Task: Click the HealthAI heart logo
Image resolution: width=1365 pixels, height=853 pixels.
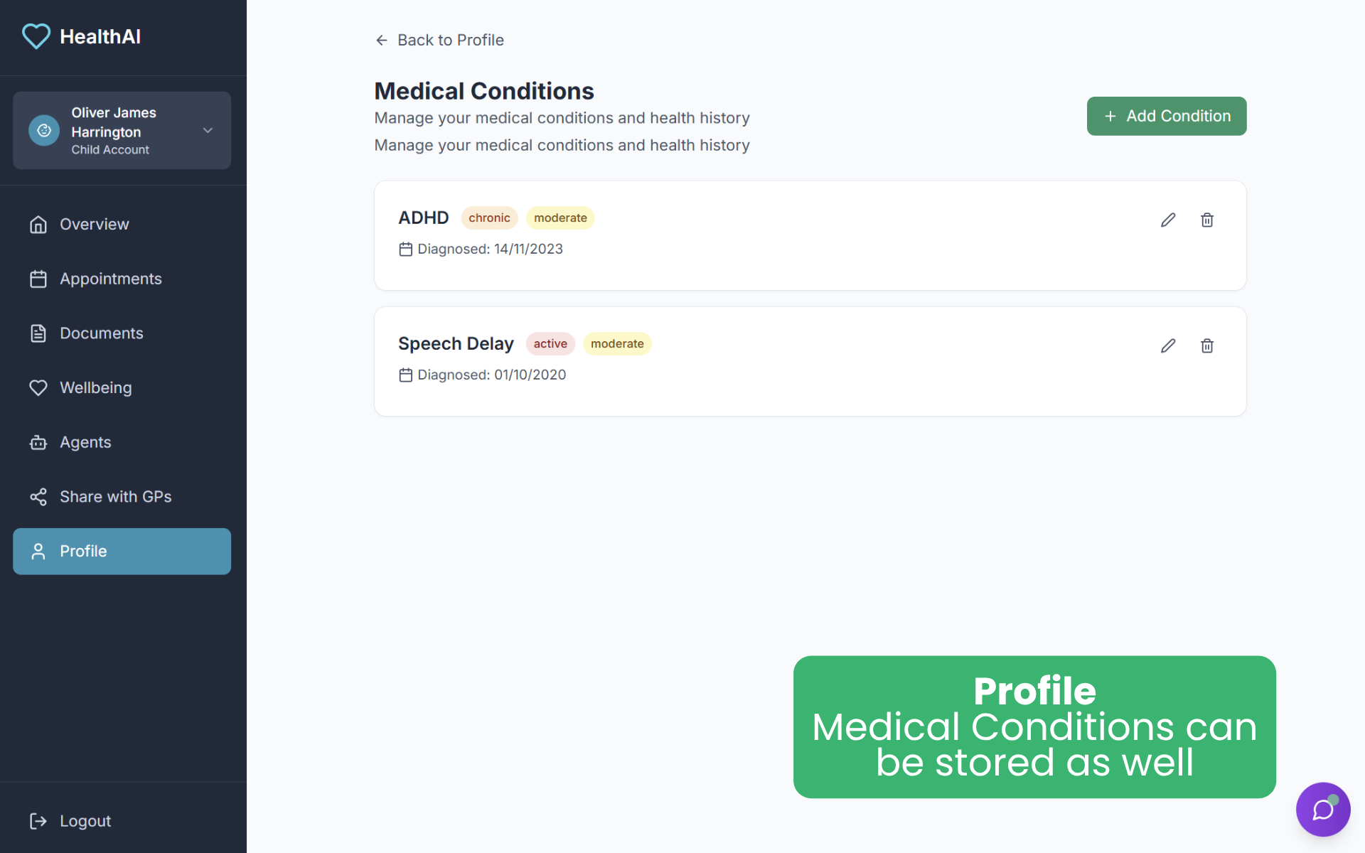Action: point(36,36)
